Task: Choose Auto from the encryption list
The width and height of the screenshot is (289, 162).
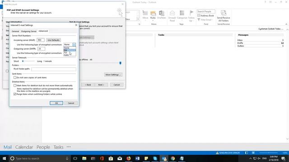Action: pyautogui.click(x=70, y=55)
